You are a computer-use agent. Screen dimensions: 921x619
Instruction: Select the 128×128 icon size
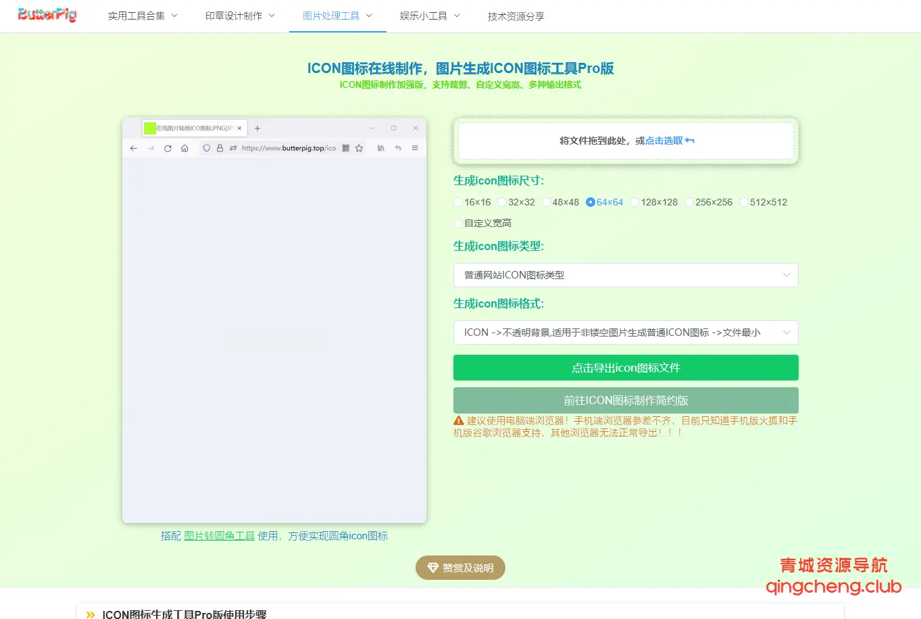(634, 202)
